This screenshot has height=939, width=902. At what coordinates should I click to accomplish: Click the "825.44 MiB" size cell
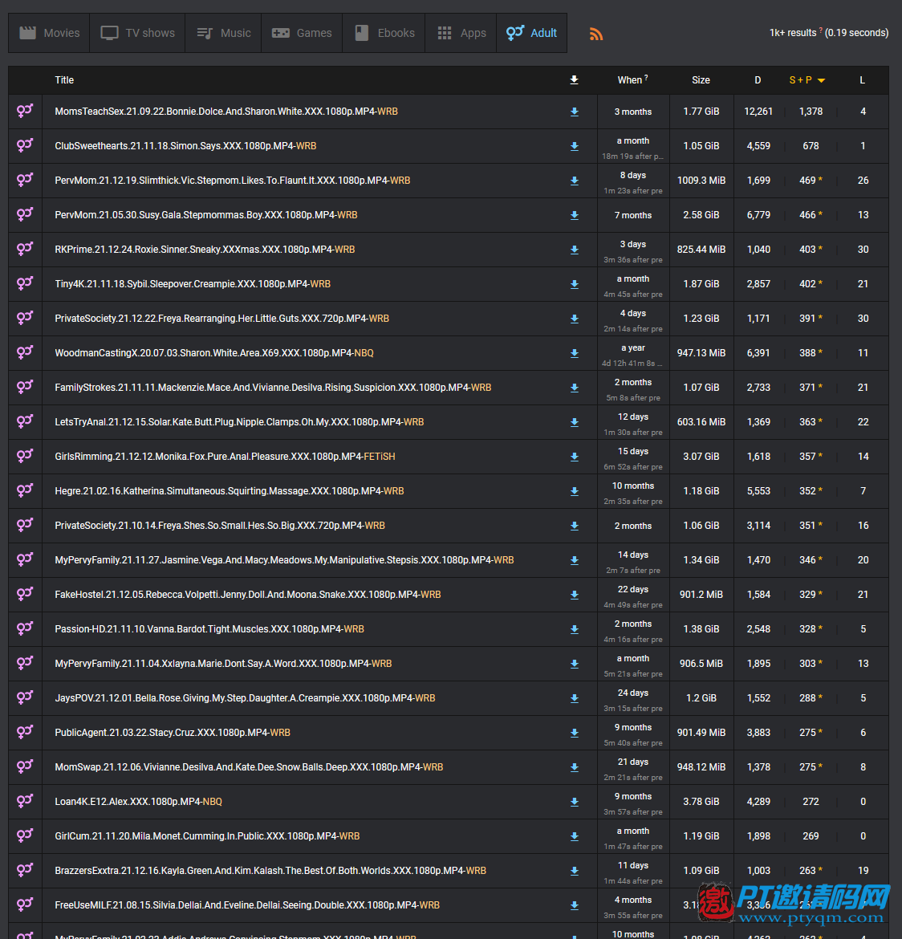click(x=701, y=250)
